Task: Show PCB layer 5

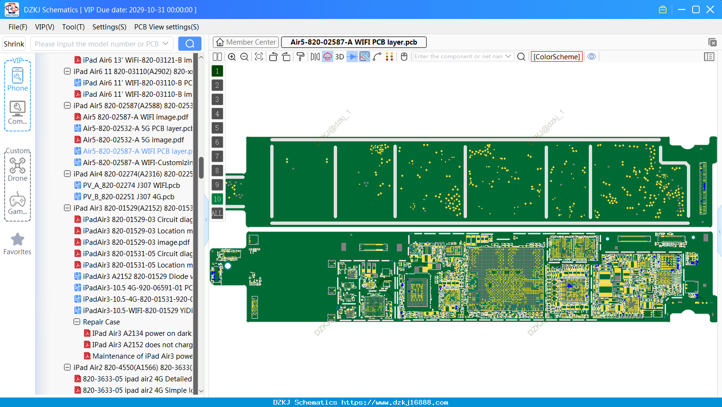Action: 217,128
